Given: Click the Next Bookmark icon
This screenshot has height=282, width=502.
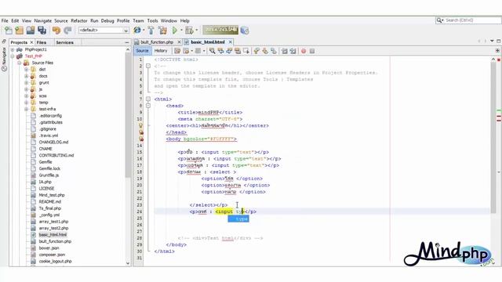Looking at the screenshot, I should point(265,51).
